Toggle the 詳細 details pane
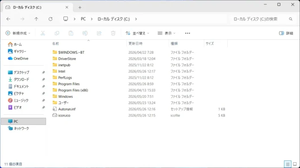The height and width of the screenshot is (168, 300). (286, 33)
